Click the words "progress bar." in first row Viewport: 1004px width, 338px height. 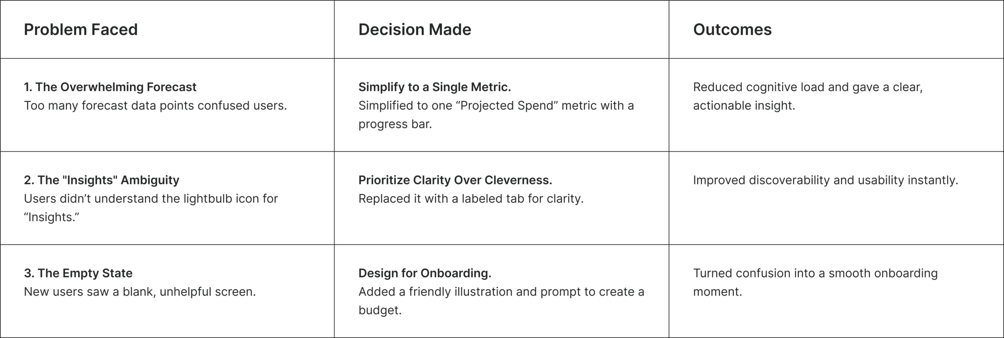(395, 124)
